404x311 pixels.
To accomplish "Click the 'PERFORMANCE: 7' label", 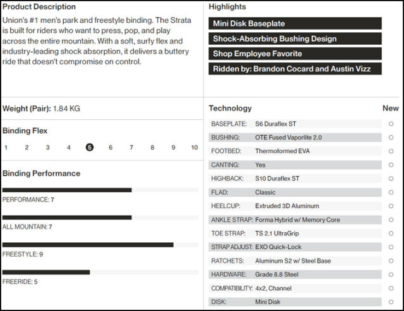I will coord(28,200).
